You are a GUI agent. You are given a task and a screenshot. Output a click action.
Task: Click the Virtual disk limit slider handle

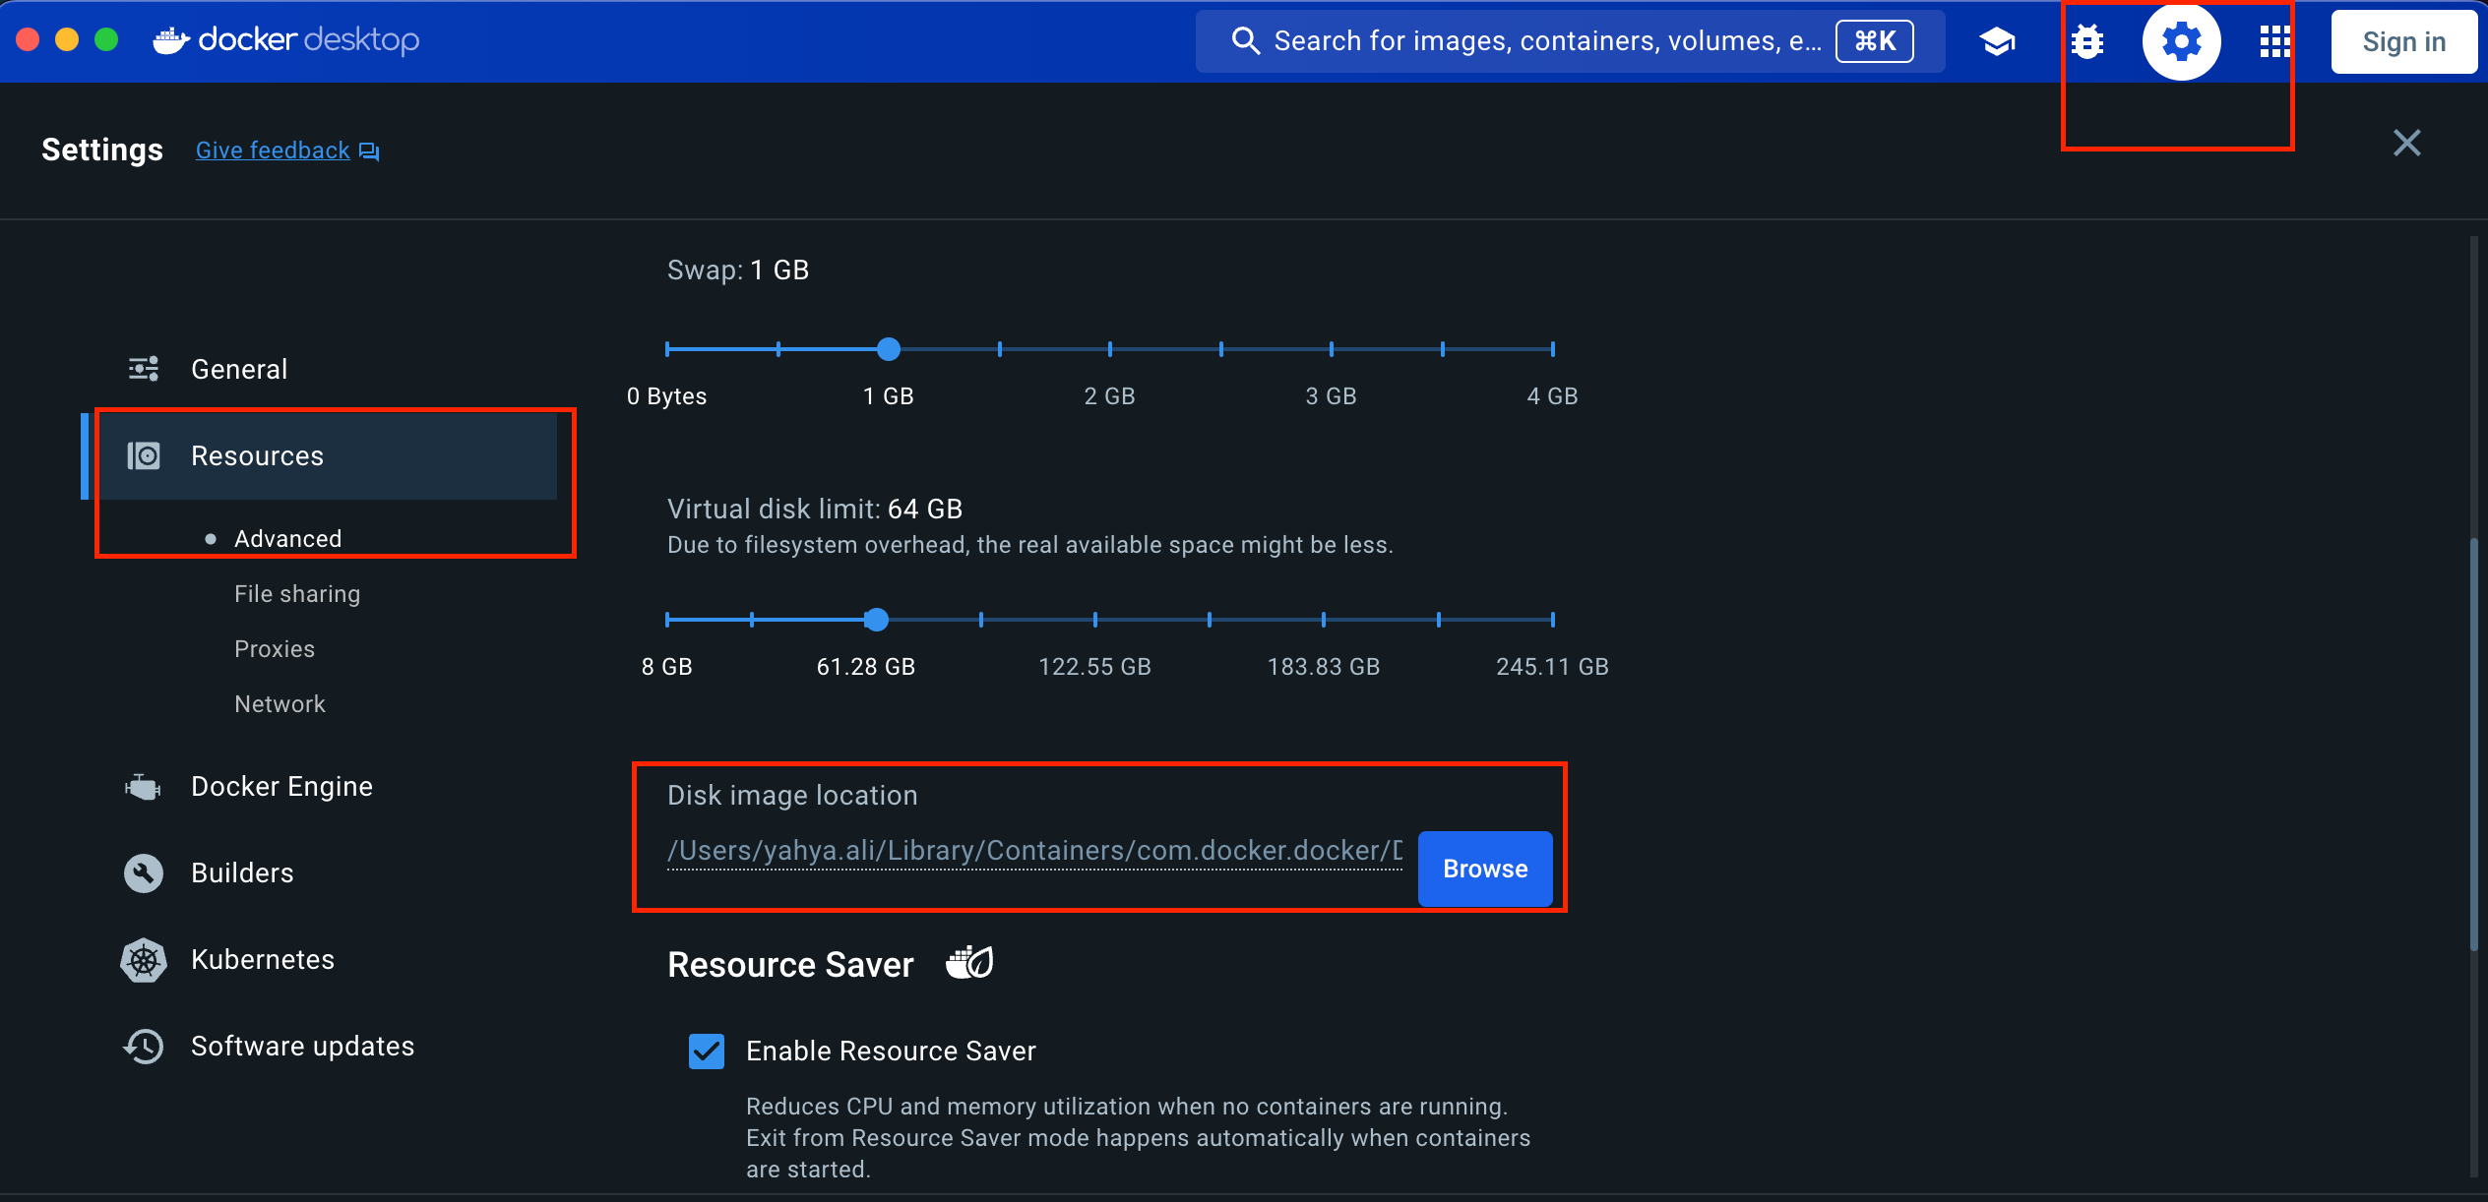click(876, 620)
